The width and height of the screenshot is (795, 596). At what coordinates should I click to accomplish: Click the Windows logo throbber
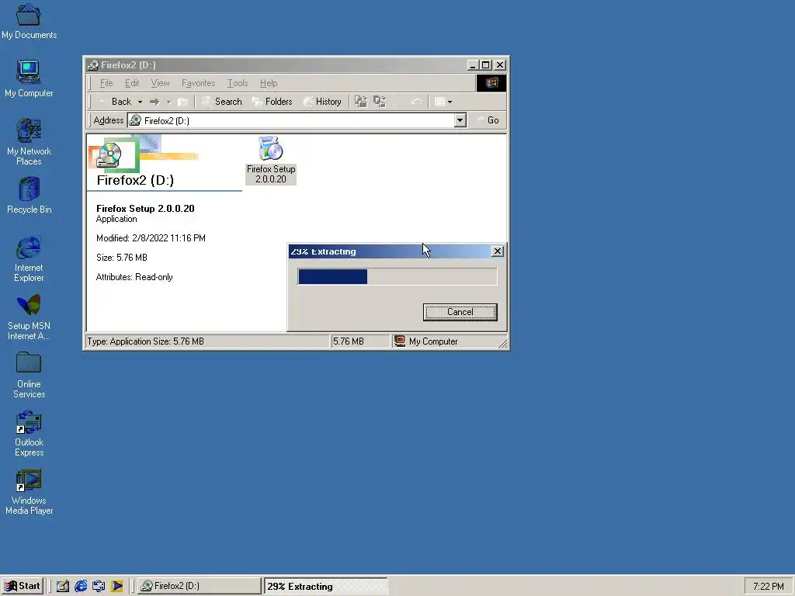pyautogui.click(x=491, y=83)
